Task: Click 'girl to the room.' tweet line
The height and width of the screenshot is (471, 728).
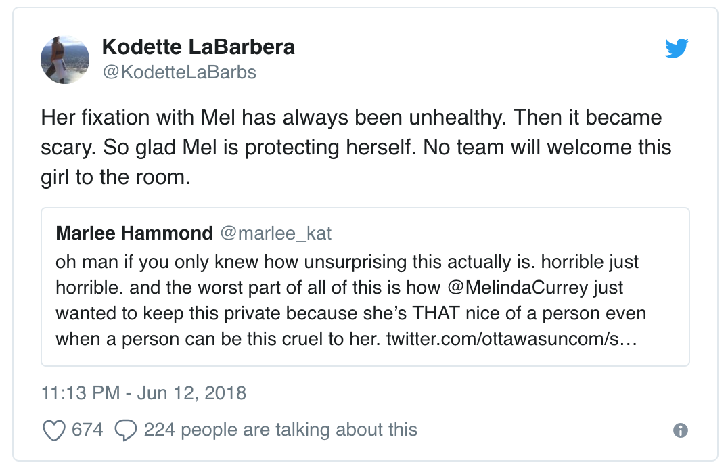Action: (x=116, y=177)
